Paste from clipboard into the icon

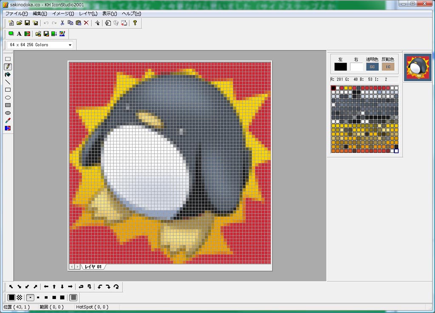tap(79, 23)
